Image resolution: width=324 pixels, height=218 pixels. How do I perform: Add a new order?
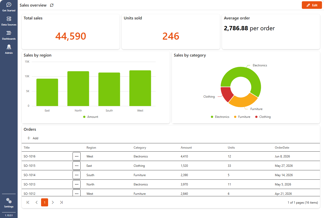(33, 138)
